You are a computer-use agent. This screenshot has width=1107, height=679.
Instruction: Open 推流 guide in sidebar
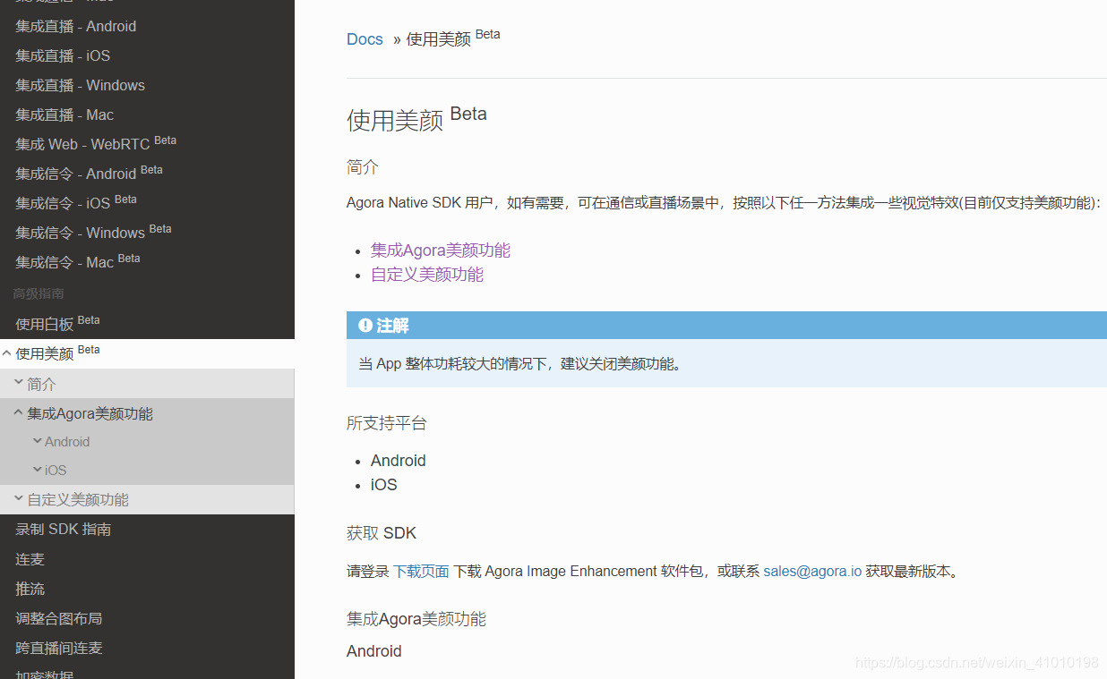[30, 589]
